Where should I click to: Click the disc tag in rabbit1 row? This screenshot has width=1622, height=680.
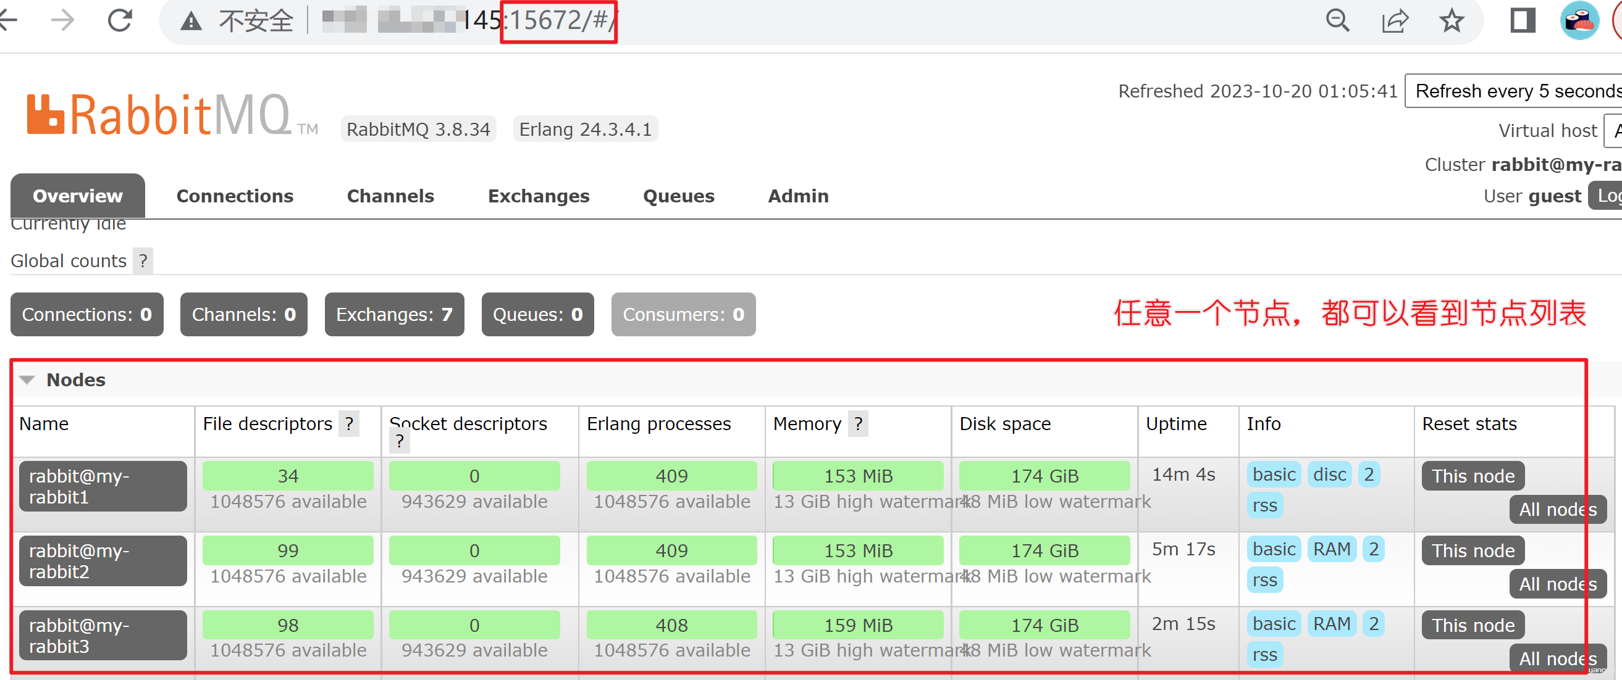(1329, 475)
